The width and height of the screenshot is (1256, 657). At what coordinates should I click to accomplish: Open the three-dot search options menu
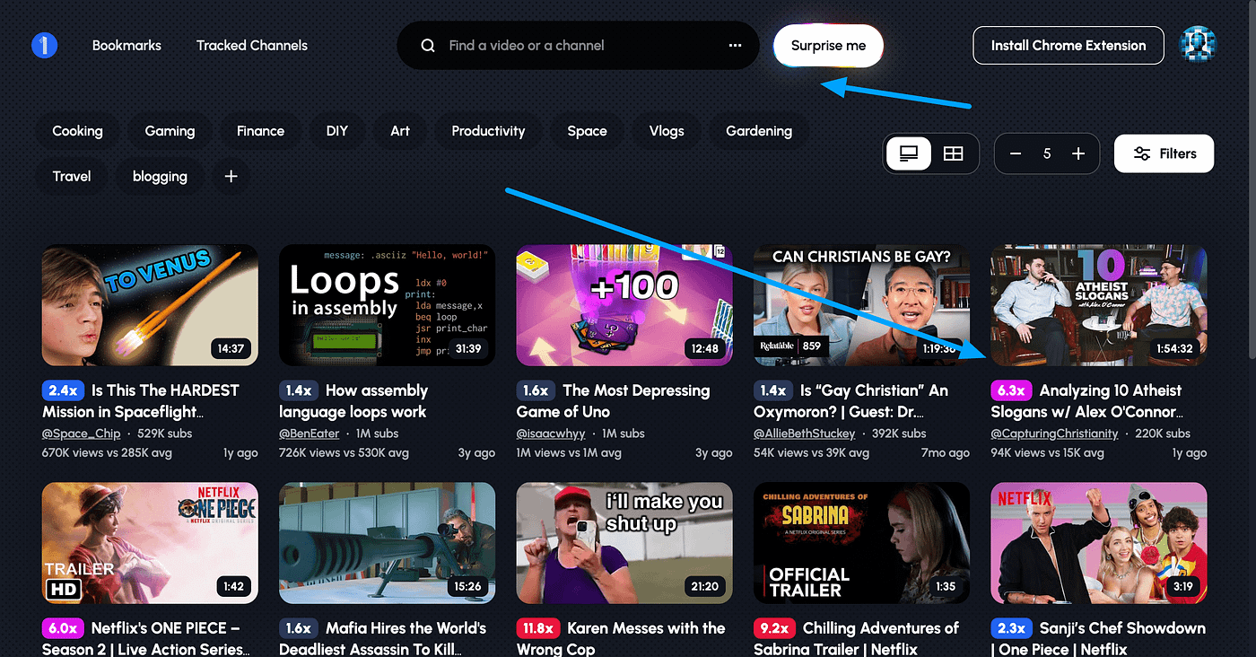pyautogui.click(x=736, y=46)
